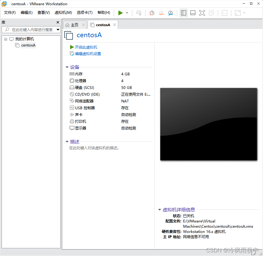Click the NAT network adapter value

(x=125, y=101)
